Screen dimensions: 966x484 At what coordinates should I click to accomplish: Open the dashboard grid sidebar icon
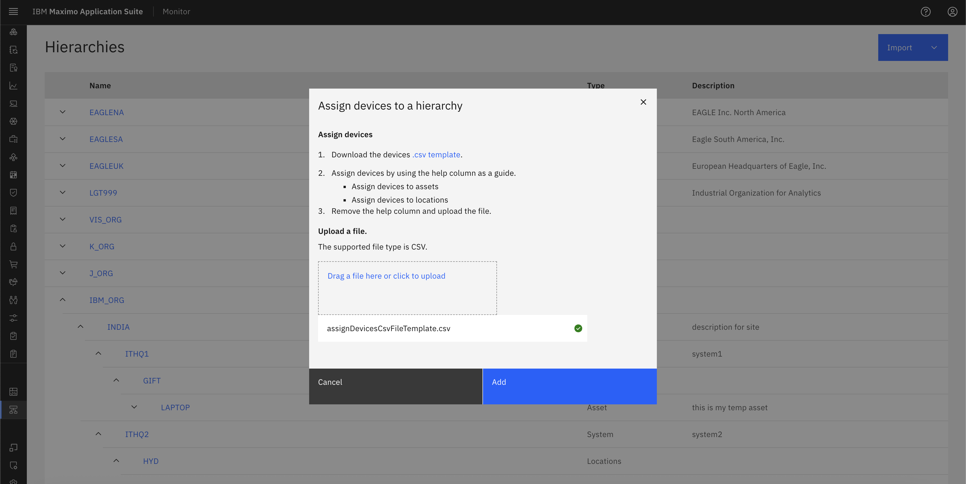(x=13, y=392)
